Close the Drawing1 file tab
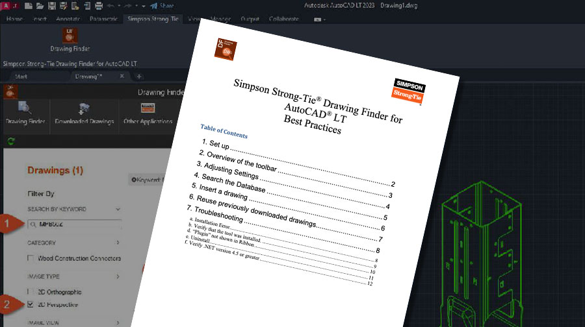The image size is (585, 327). click(122, 76)
